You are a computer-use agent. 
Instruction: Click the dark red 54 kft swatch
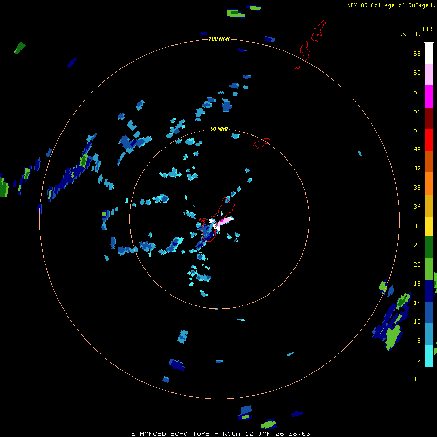tap(429, 118)
